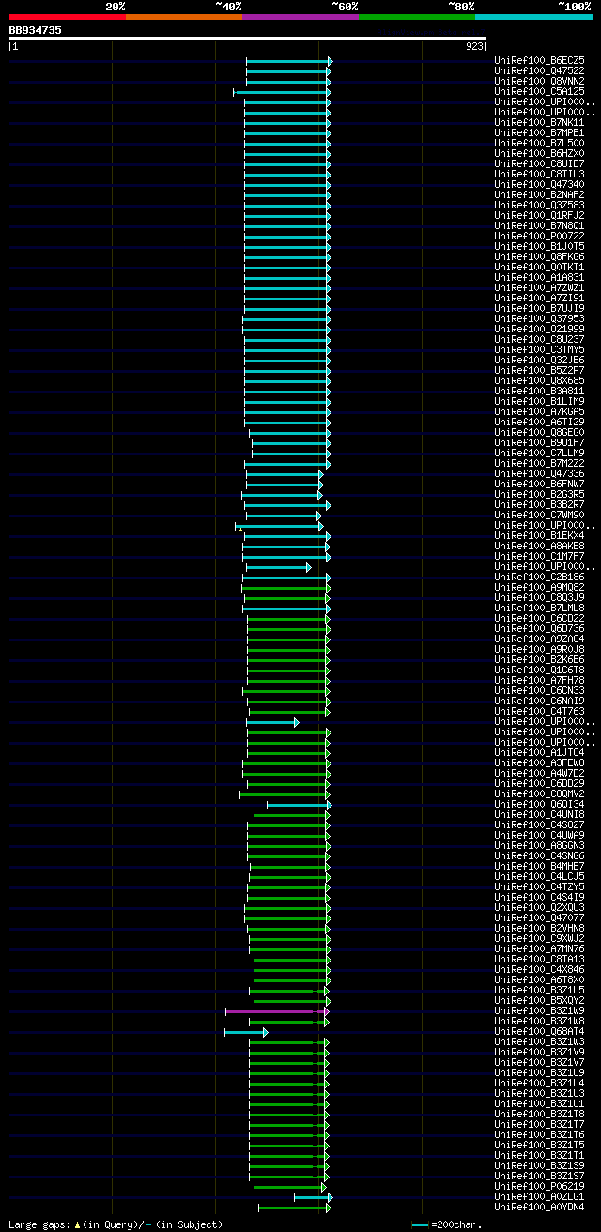
Task: Select hit label UniRef100_C1M7F7
Action: [541, 556]
